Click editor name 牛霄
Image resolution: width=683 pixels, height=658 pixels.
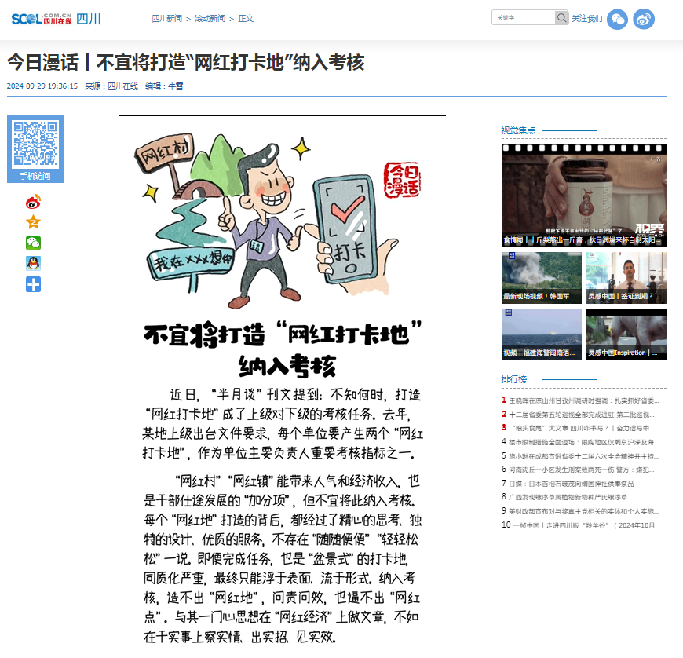(x=176, y=86)
